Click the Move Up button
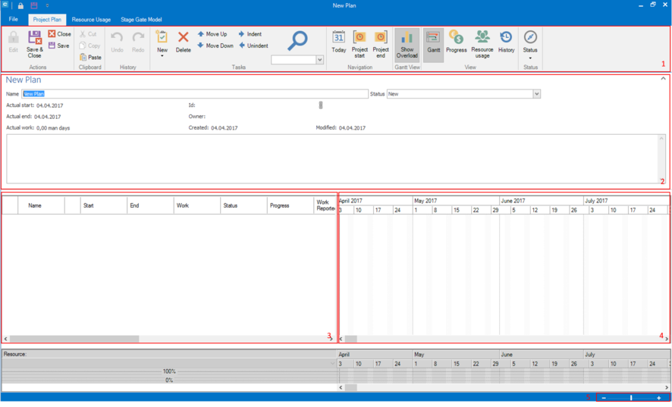672x407 pixels. pyautogui.click(x=212, y=34)
